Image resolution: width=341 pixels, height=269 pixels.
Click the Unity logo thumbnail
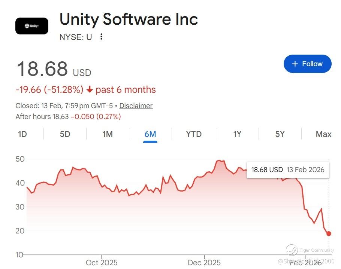[32, 26]
